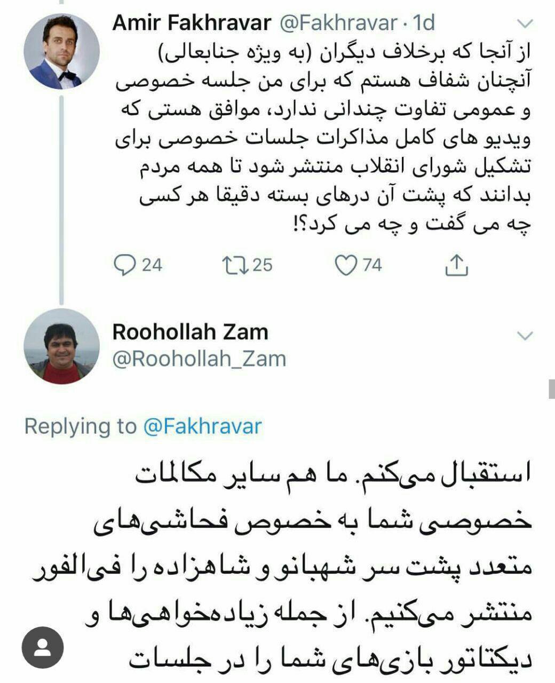The image size is (555, 683).
Task: Open tweet options chevron for Fakhravar
Action: coord(526,23)
